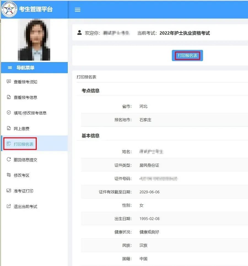The image size is (248, 266).
Task: Select the 填写/修改报考信息 checkmark icon
Action: pyautogui.click(x=8, y=112)
